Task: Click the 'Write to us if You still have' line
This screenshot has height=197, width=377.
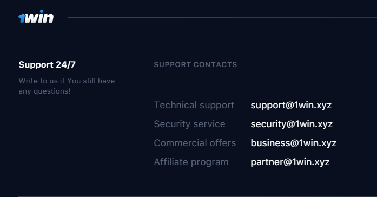Action: (x=67, y=81)
